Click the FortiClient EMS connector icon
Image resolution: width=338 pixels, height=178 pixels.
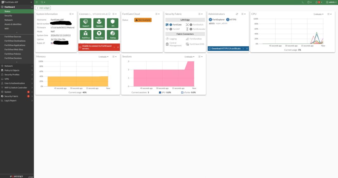[x=187, y=44]
